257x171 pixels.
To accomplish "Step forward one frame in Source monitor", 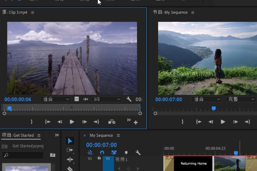I will (84, 122).
